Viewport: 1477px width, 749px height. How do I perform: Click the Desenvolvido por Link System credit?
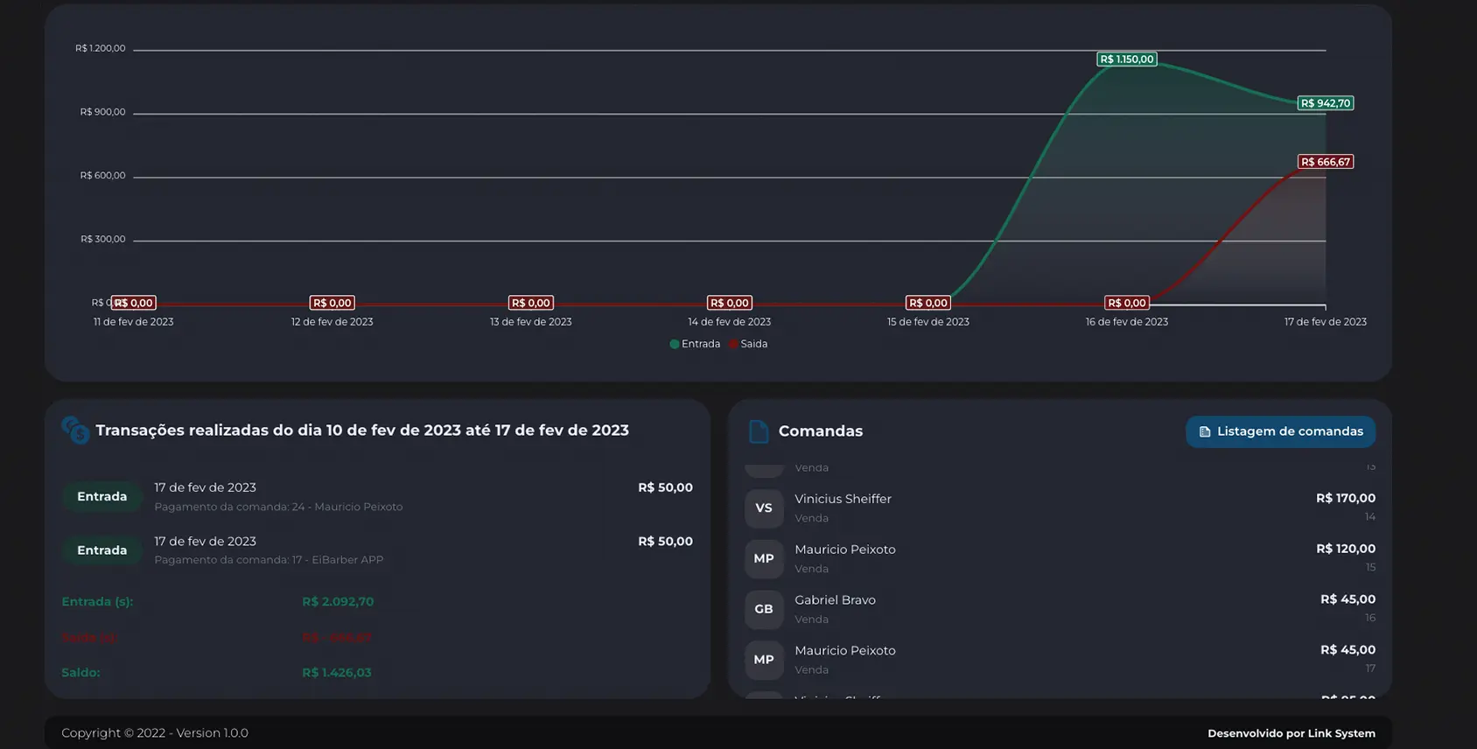tap(1291, 733)
